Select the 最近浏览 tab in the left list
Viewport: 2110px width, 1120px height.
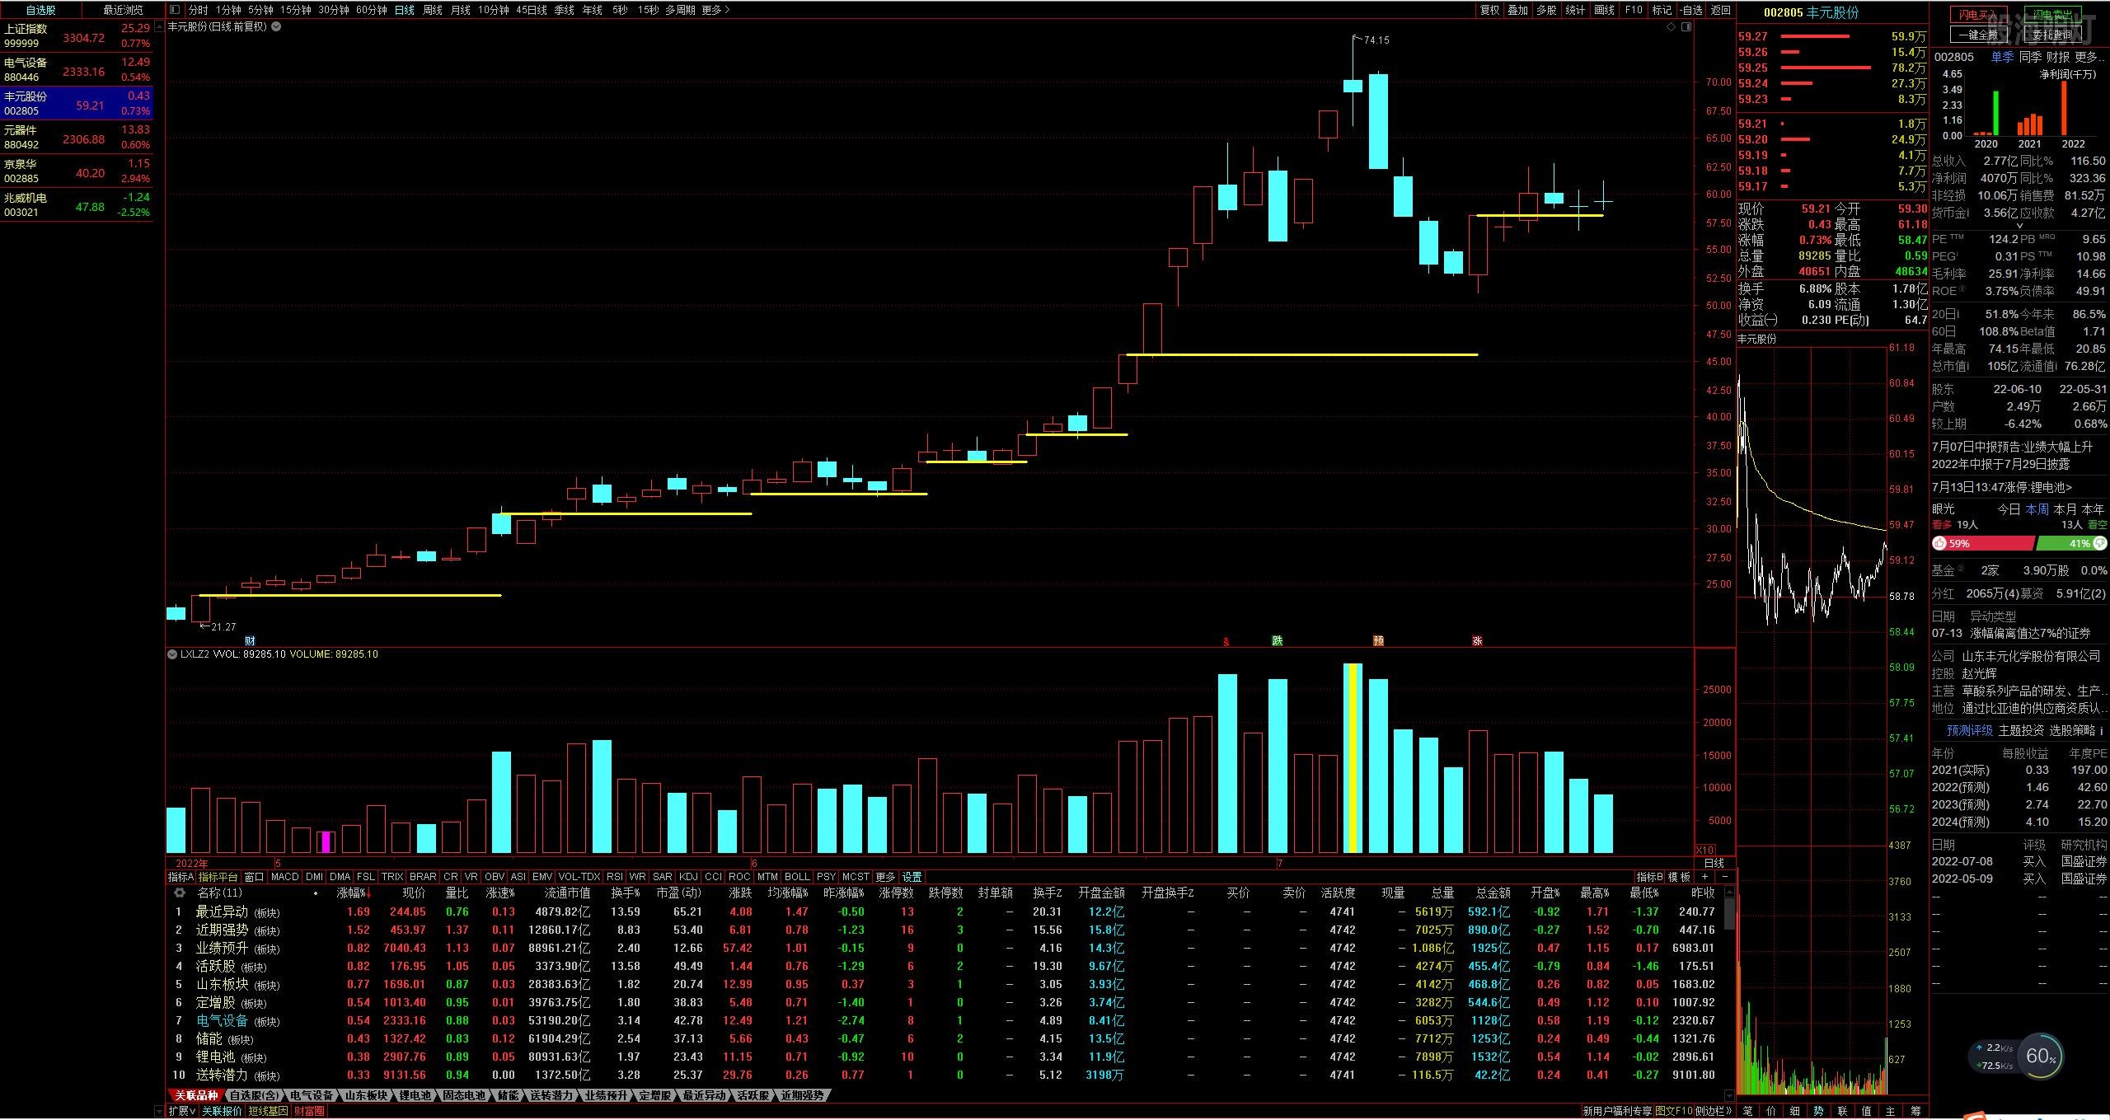click(122, 10)
